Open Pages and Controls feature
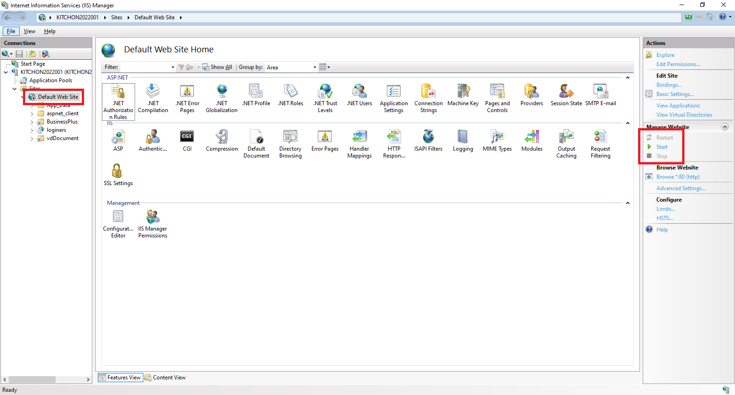The width and height of the screenshot is (735, 395). 498,98
